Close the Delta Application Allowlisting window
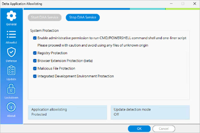The width and height of the screenshot is (200, 133). click(x=194, y=4)
